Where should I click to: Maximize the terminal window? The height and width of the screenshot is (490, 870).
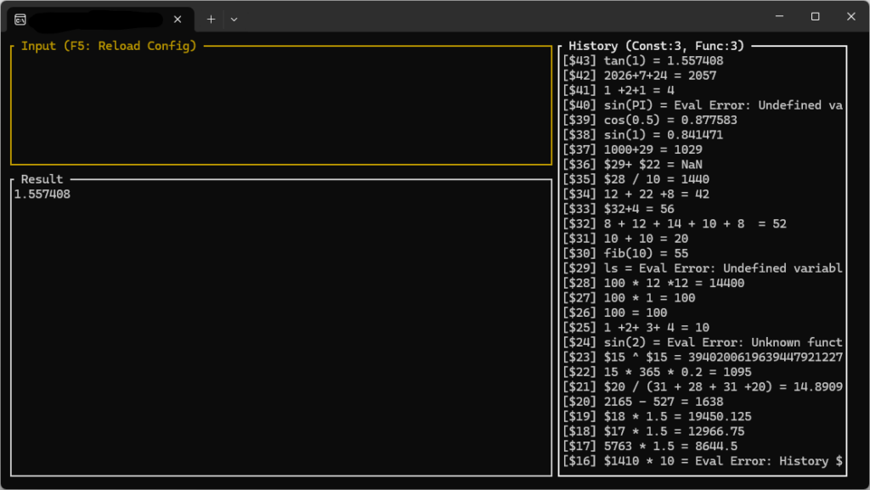point(815,17)
